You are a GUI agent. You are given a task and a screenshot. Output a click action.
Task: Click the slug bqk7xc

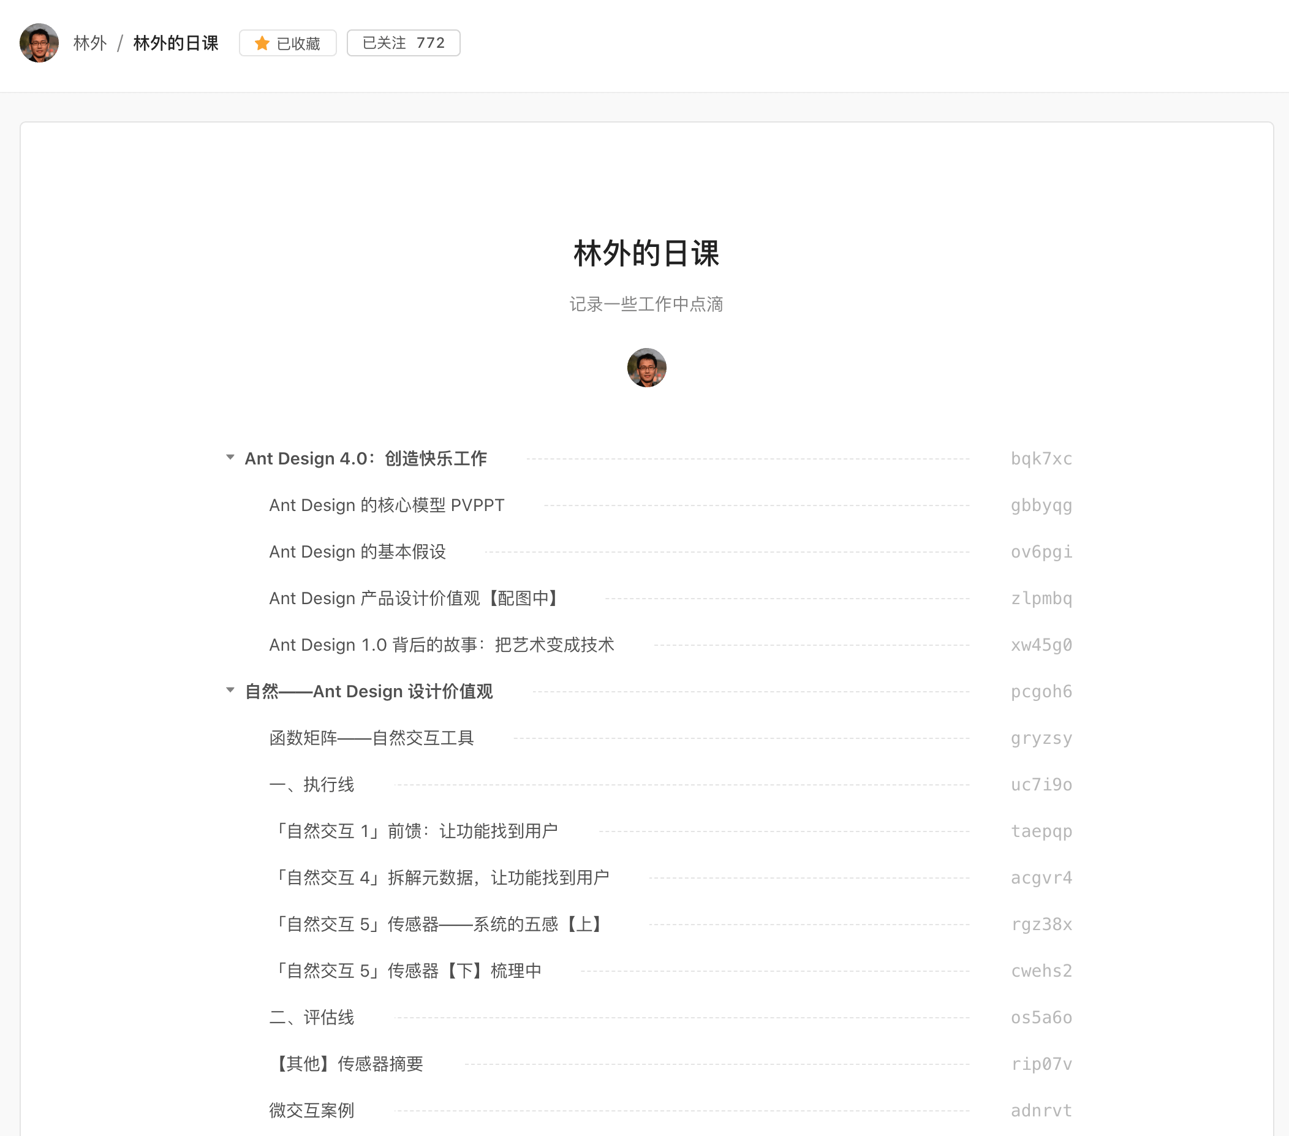[x=1041, y=458]
